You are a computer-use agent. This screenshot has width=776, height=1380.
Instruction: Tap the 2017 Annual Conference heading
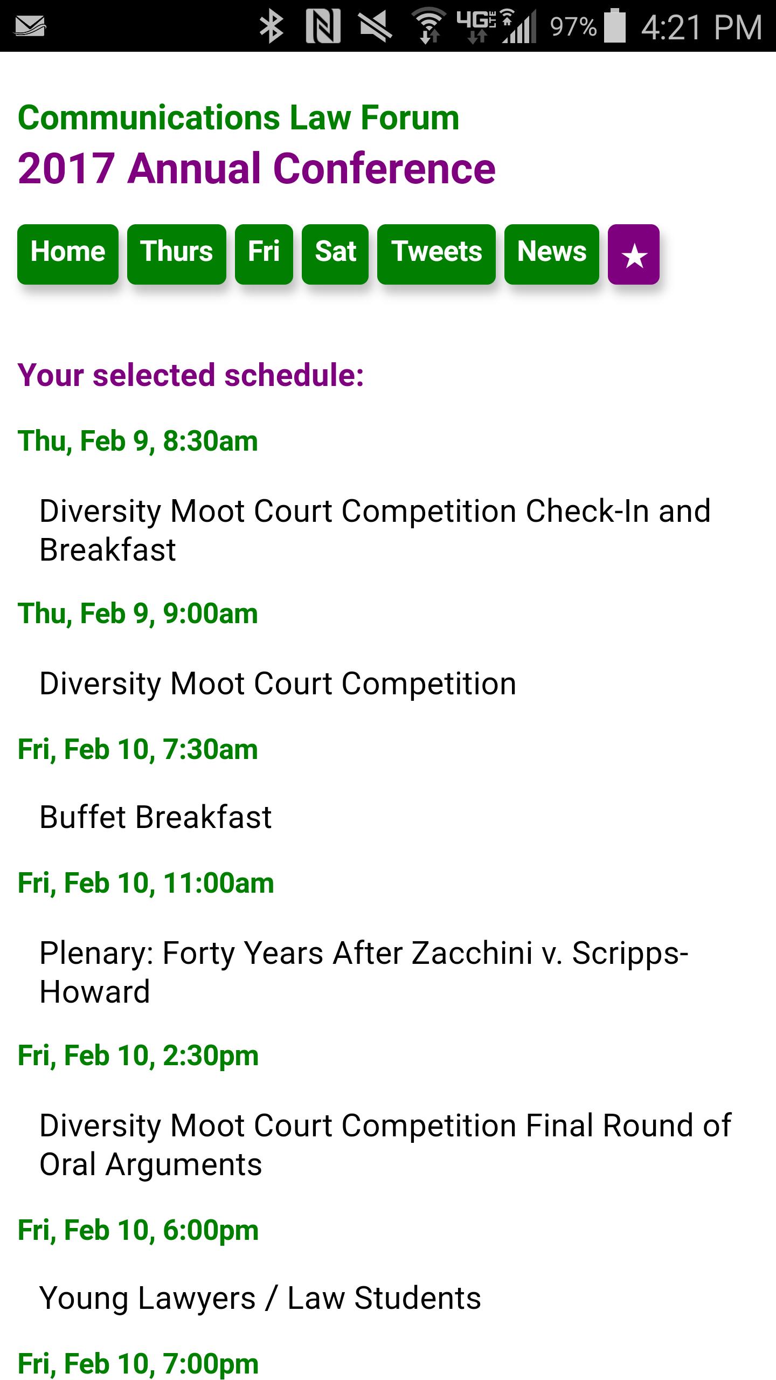(257, 168)
